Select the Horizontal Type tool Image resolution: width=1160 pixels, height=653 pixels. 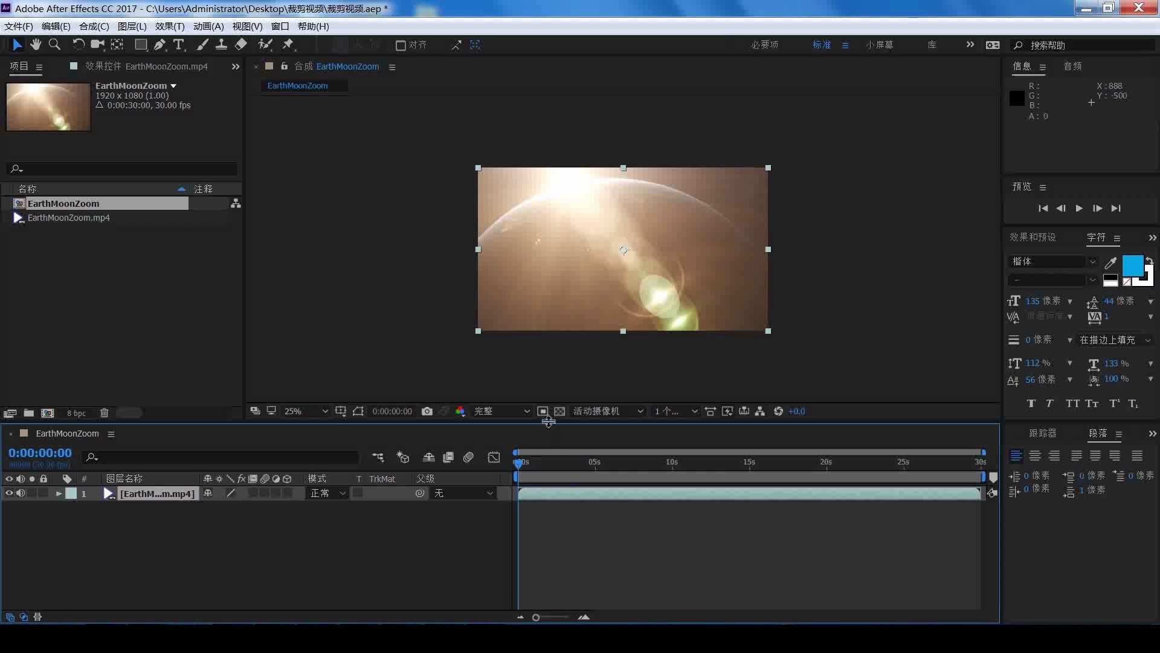coord(179,45)
